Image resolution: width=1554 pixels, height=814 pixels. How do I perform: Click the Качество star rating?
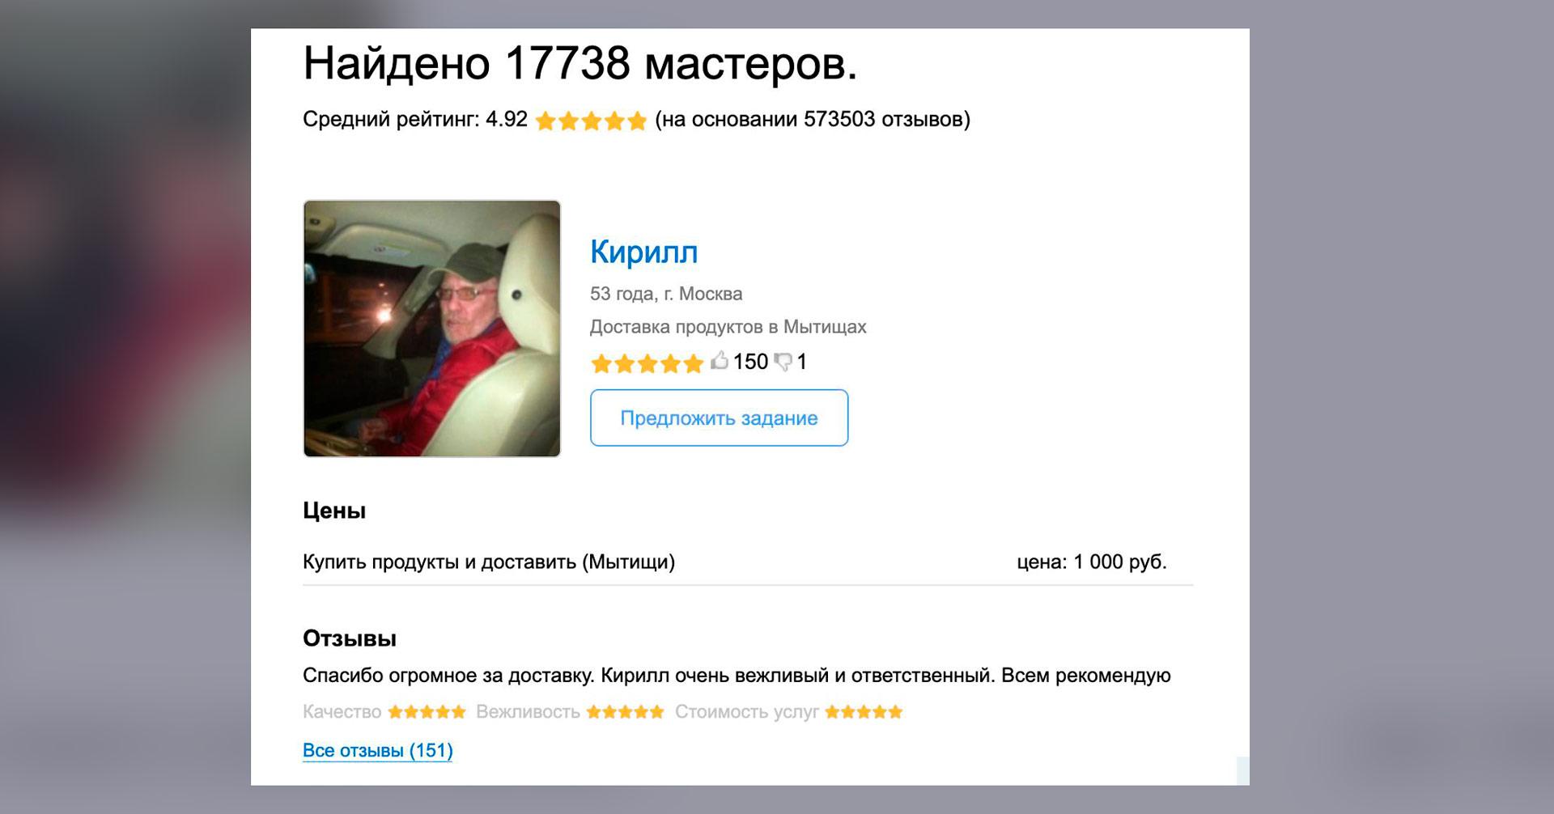click(x=427, y=712)
